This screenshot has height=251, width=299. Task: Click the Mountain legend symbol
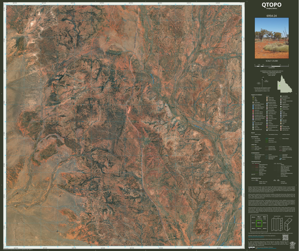point(281,122)
